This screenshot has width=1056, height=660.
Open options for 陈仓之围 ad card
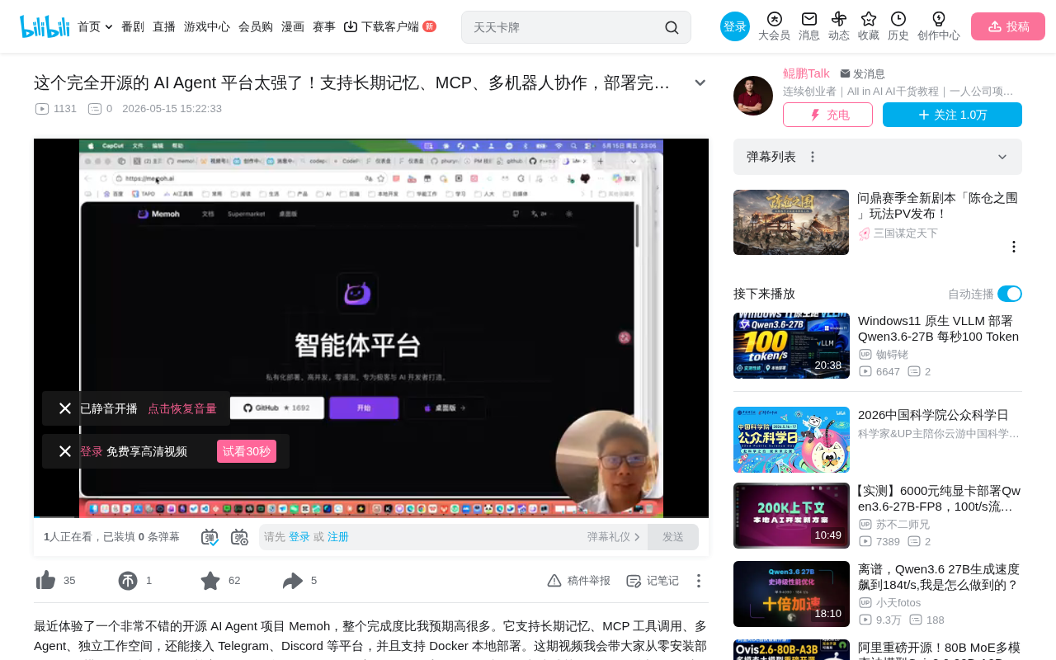click(1014, 247)
